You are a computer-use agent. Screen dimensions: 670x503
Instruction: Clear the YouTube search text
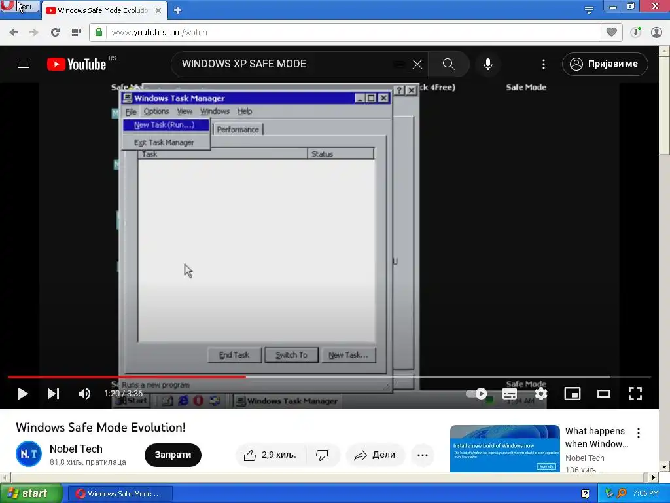pos(417,64)
